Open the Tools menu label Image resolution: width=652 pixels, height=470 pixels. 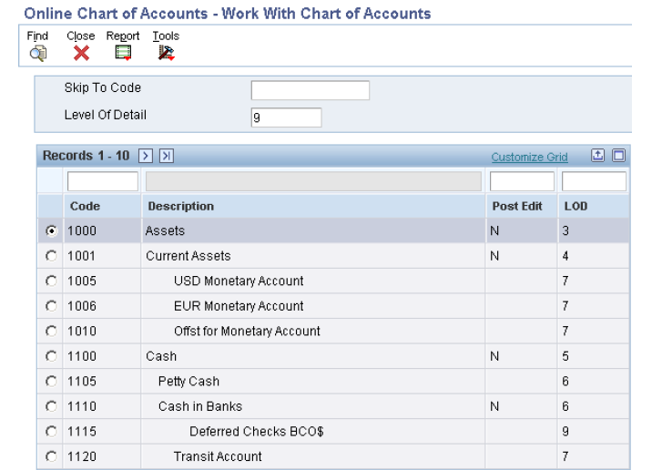(166, 36)
